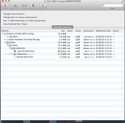Click the "1.5 MiB" size cell
This screenshot has width=125, height=123.
tap(62, 40)
